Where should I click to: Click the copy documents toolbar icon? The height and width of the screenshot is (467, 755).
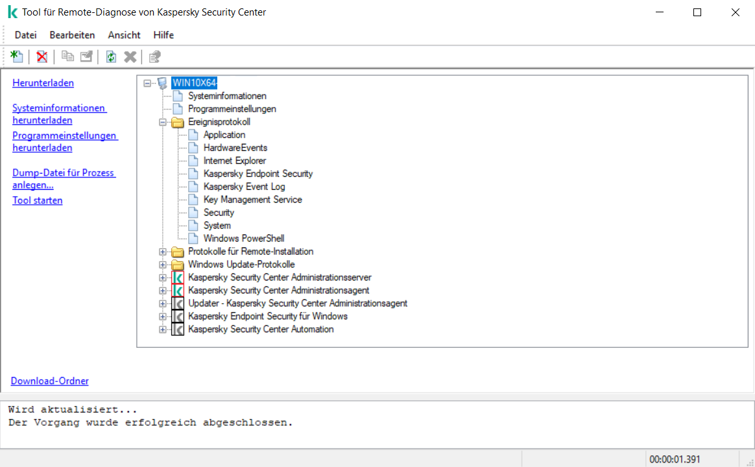(67, 57)
